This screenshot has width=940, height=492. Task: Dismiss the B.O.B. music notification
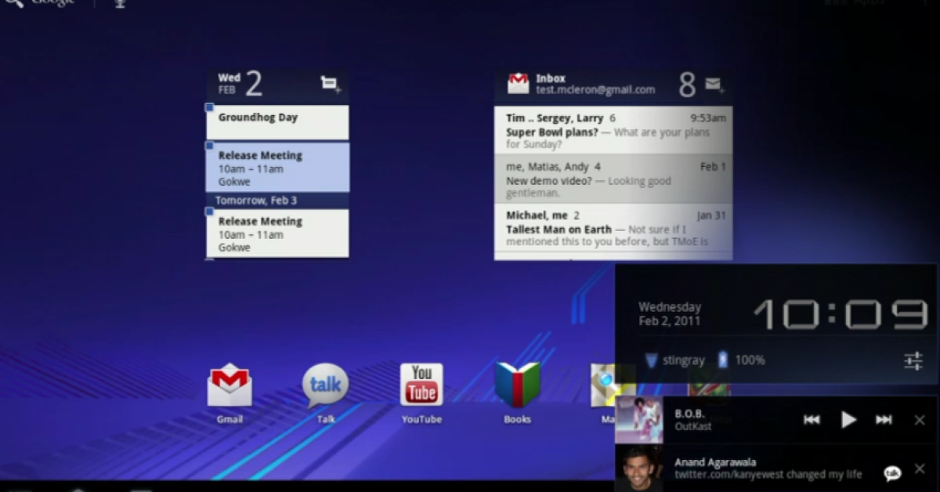pos(920,420)
